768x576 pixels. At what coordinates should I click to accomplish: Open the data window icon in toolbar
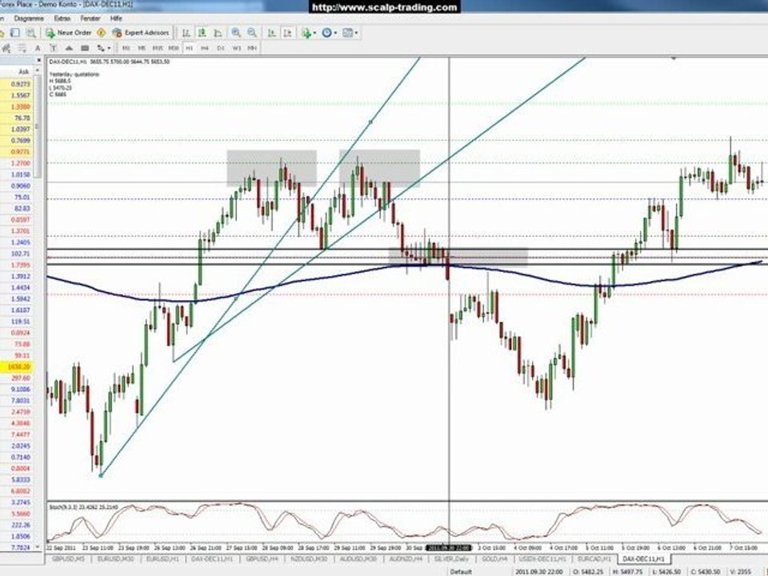[14, 33]
